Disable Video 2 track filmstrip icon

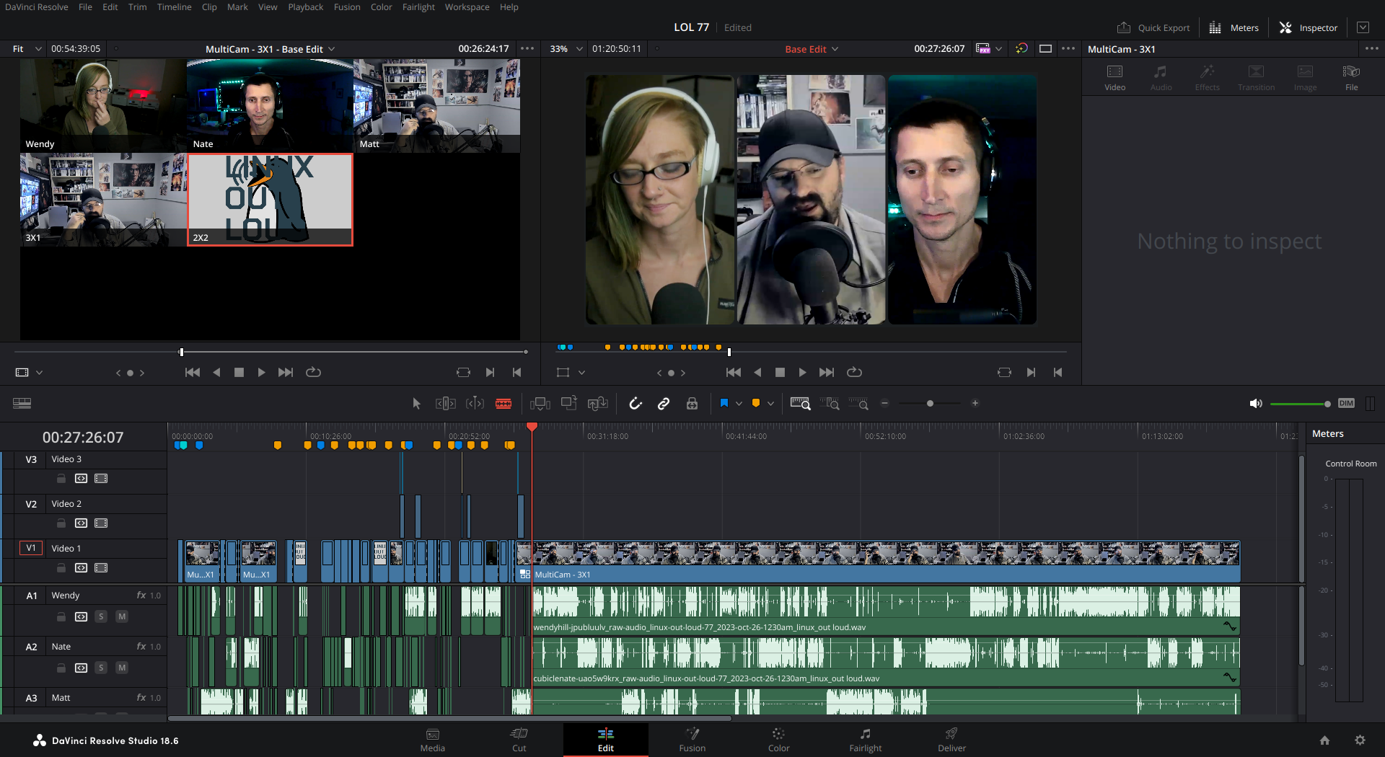coord(101,523)
